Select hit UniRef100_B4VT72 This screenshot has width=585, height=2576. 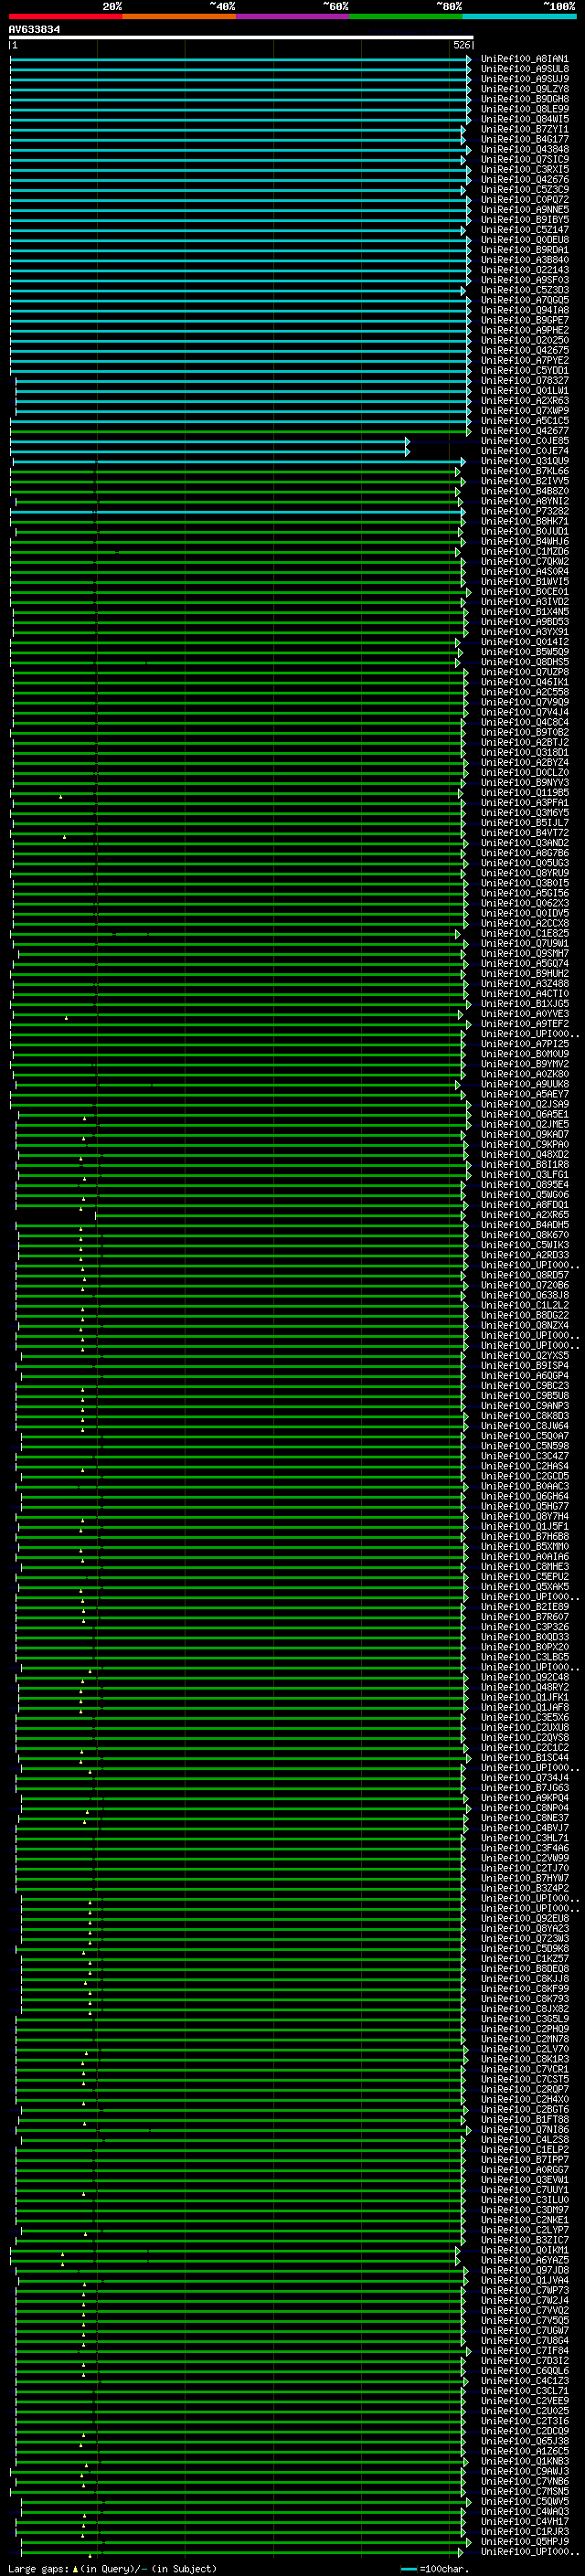(524, 833)
